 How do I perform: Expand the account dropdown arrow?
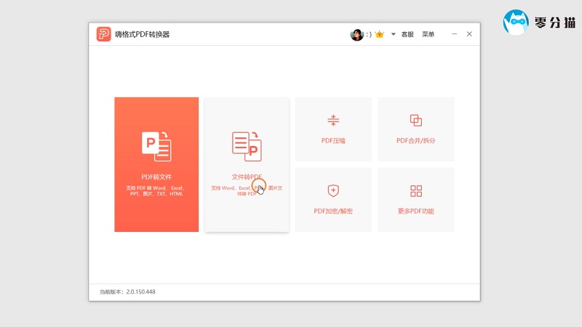tap(393, 34)
